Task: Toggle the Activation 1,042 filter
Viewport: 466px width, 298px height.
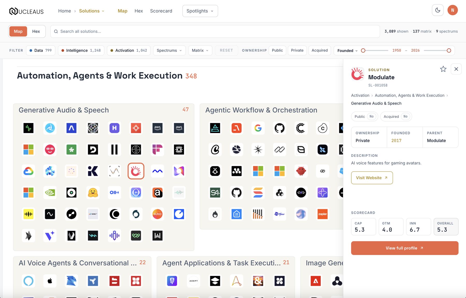Action: coord(129,50)
